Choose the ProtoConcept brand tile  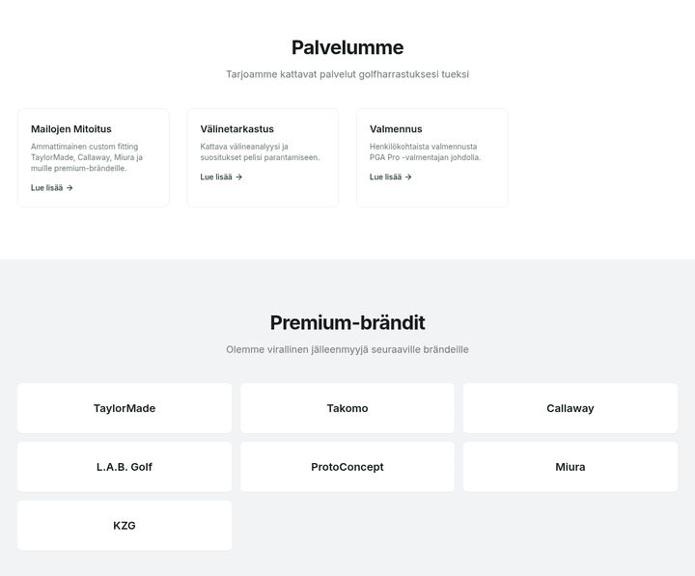(347, 467)
